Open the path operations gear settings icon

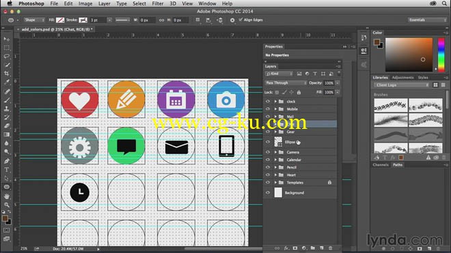click(232, 20)
